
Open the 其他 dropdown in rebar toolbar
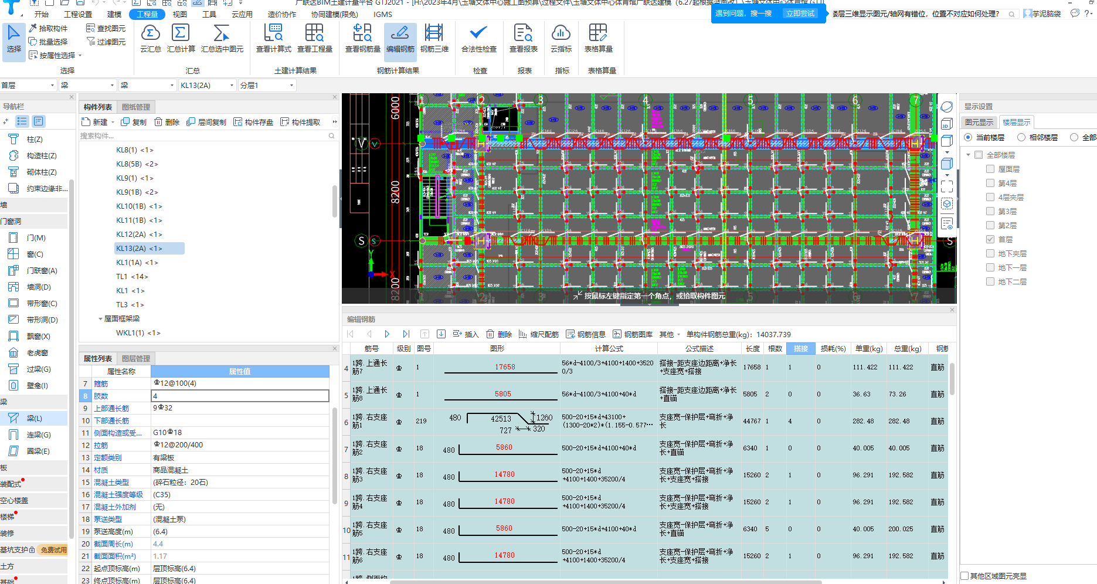pos(670,334)
